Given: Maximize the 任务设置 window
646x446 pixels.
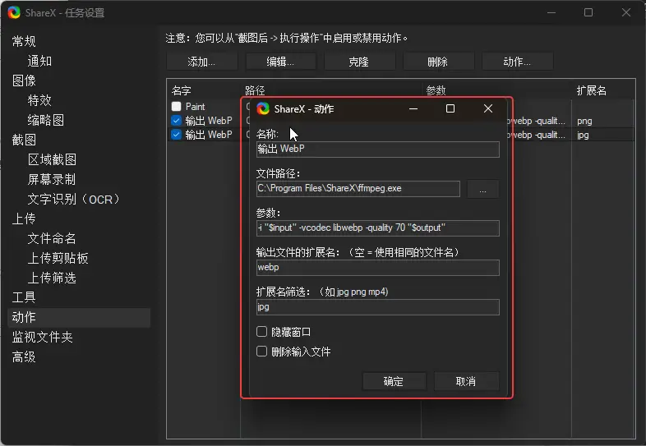Looking at the screenshot, I should click(588, 13).
